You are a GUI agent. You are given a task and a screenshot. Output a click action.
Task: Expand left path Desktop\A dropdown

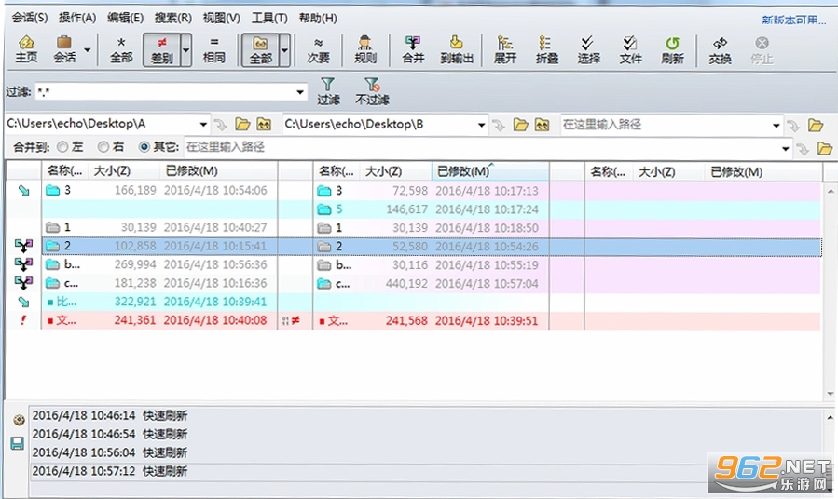click(203, 125)
